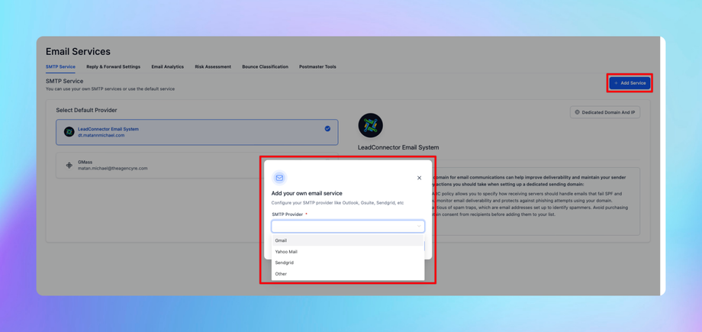This screenshot has height=332, width=702.
Task: Open Reply & Forward Settings tab
Action: point(113,66)
